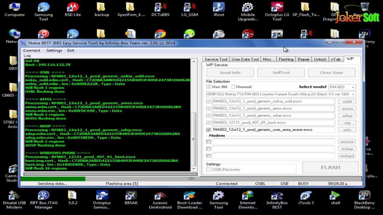Toggle checkbox for nokia_osbl.esco file

pos(209,101)
